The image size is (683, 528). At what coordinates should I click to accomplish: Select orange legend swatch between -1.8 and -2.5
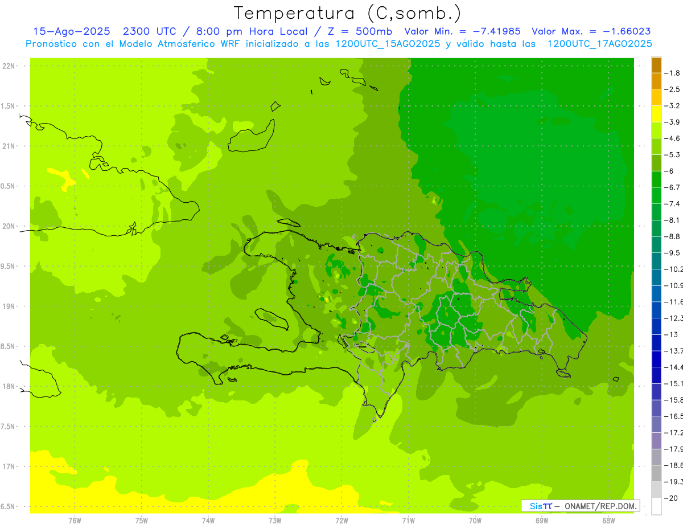(x=656, y=81)
